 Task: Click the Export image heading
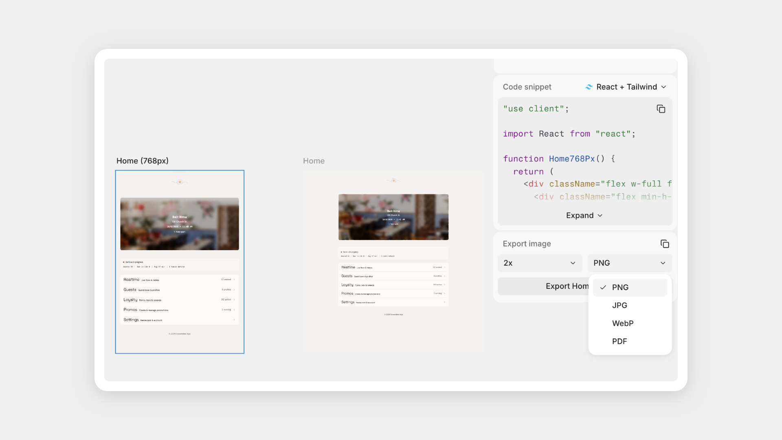(x=527, y=244)
